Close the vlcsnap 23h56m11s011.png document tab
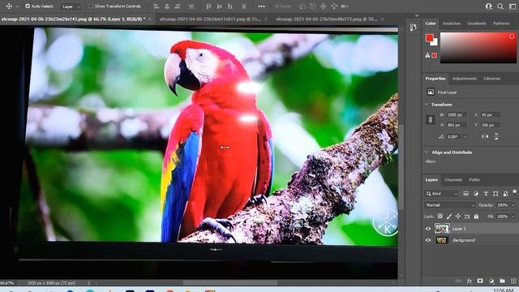This screenshot has width=519, height=292. point(266,19)
